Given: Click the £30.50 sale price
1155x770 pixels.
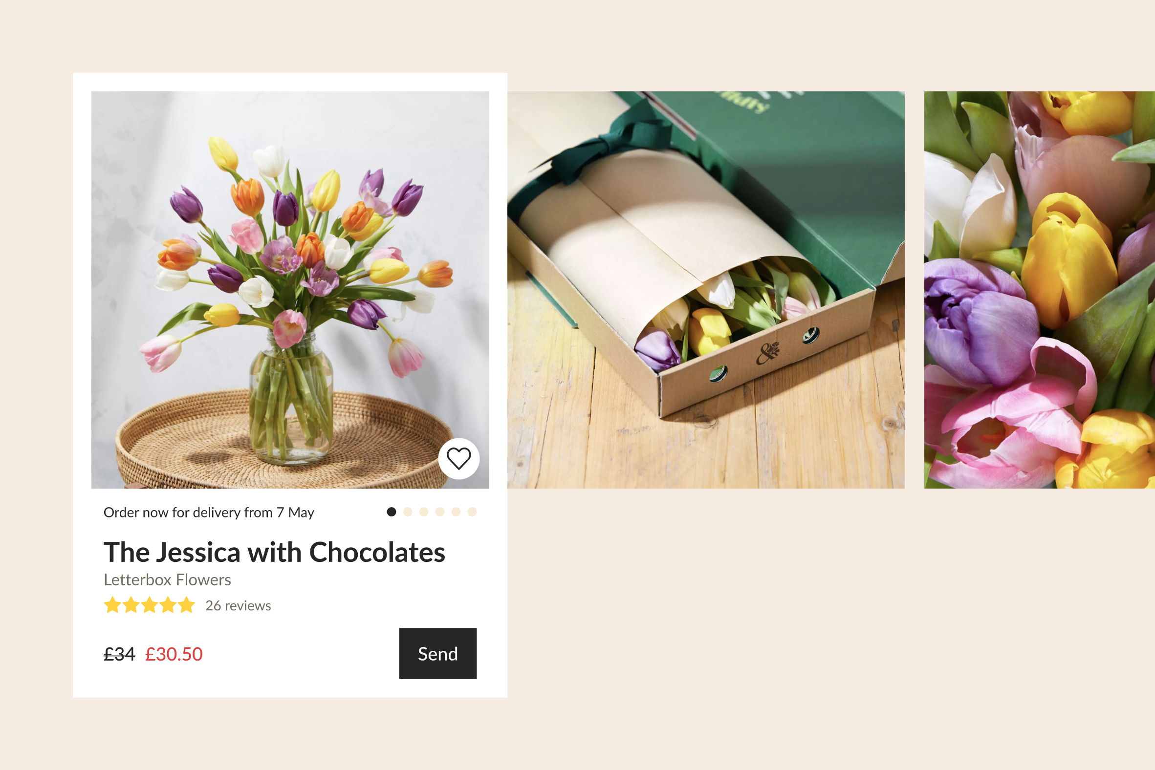Looking at the screenshot, I should coord(174,654).
